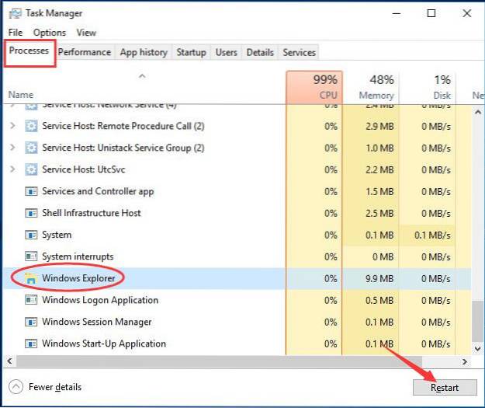Click the Fewer details link
485x408 pixels.
tap(55, 387)
